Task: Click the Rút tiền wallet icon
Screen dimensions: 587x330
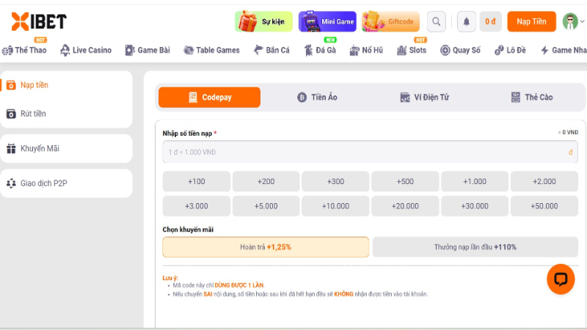Action: click(x=11, y=114)
